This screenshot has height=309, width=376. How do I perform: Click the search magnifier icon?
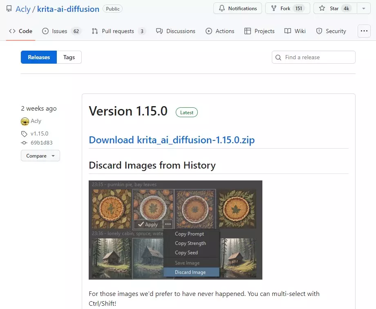tap(278, 58)
